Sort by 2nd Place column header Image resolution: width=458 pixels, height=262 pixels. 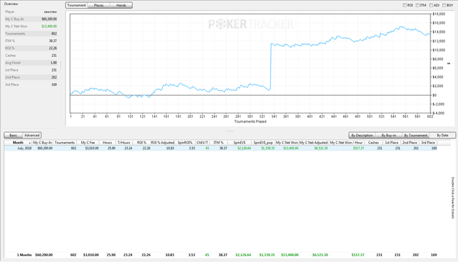[410, 143]
